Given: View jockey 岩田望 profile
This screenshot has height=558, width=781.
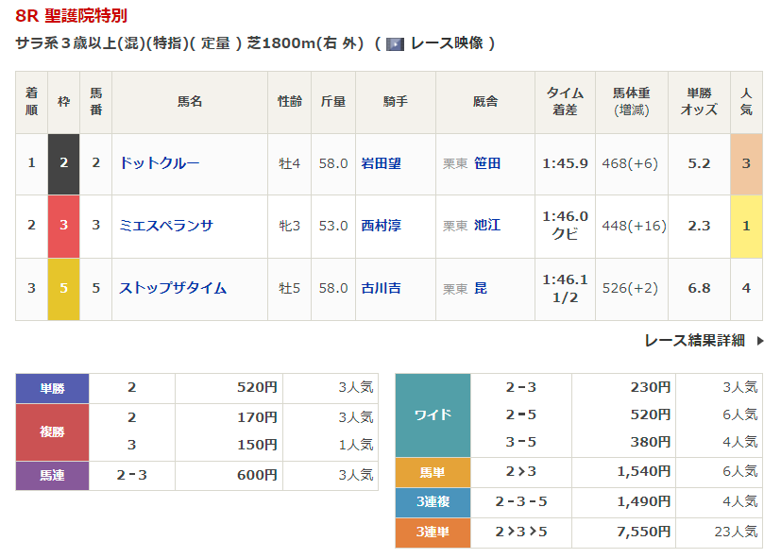Looking at the screenshot, I should click(381, 163).
